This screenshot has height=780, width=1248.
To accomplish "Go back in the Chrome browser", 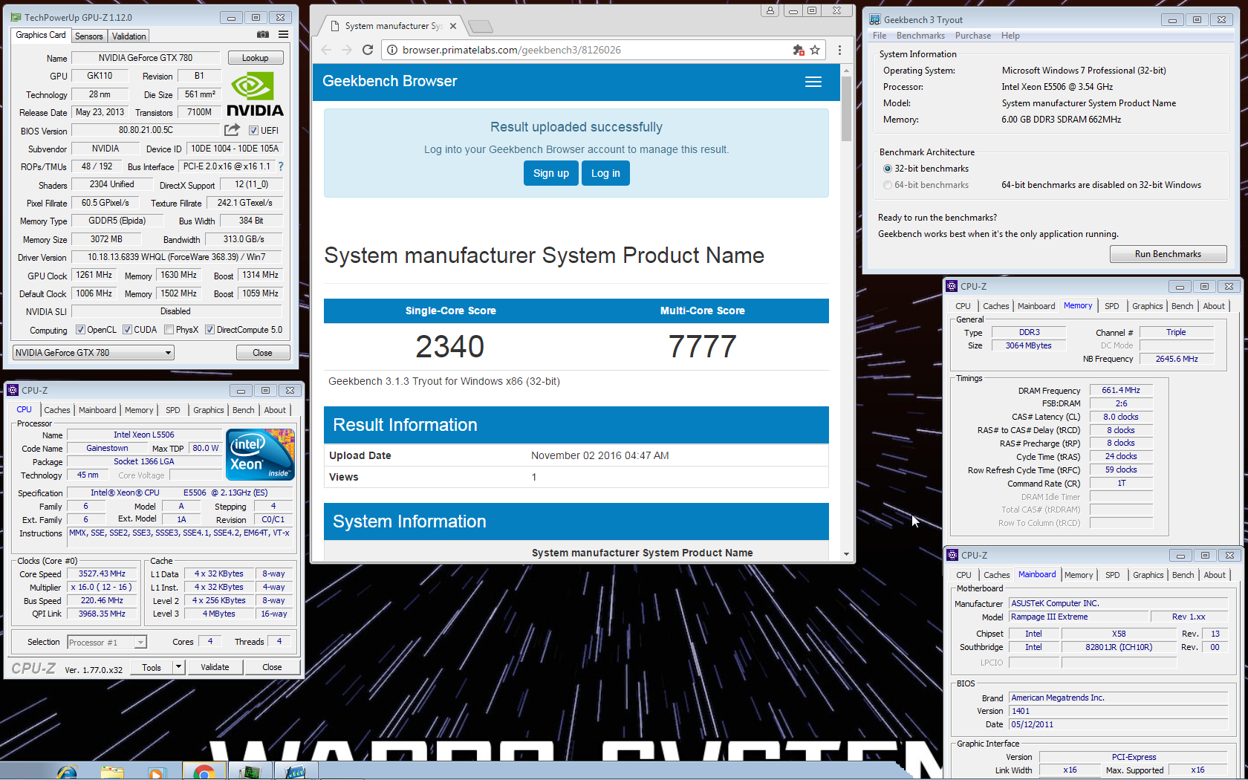I will point(326,50).
